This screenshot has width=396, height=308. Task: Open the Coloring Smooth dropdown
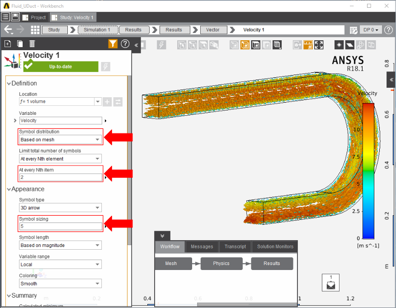point(61,284)
